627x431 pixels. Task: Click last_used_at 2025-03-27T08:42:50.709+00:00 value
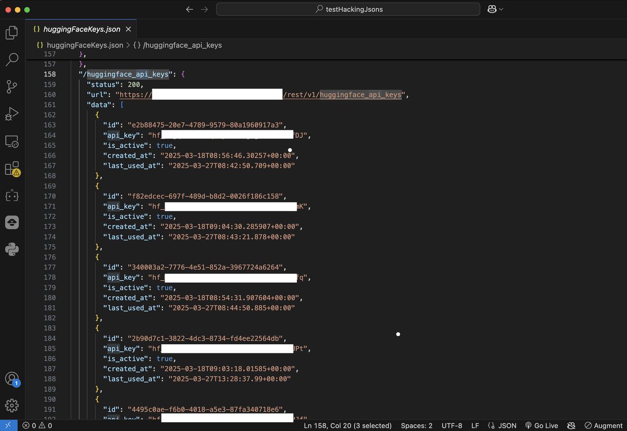pos(231,166)
